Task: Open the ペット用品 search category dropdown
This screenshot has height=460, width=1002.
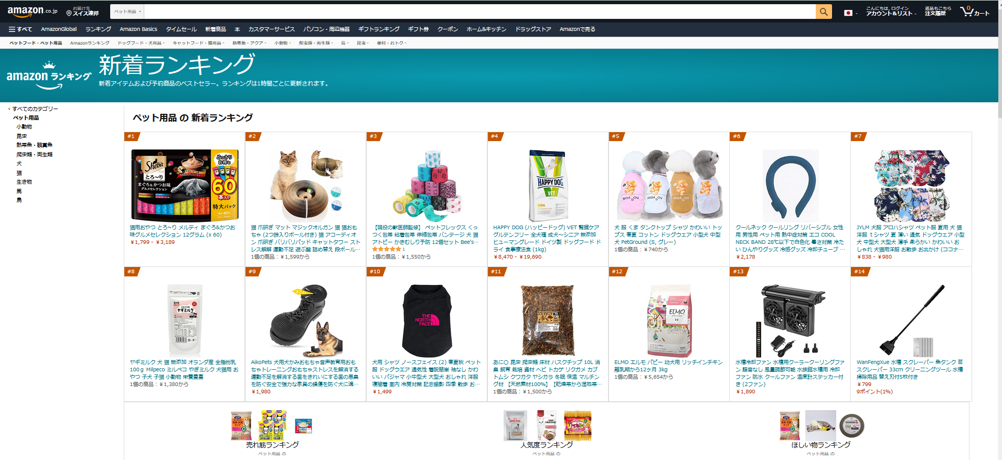Action: click(x=127, y=12)
